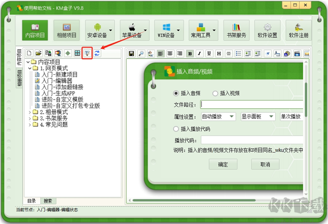328x224 pixels.
Task: Click the editor vertical scrollbar thumb
Action: 306,100
